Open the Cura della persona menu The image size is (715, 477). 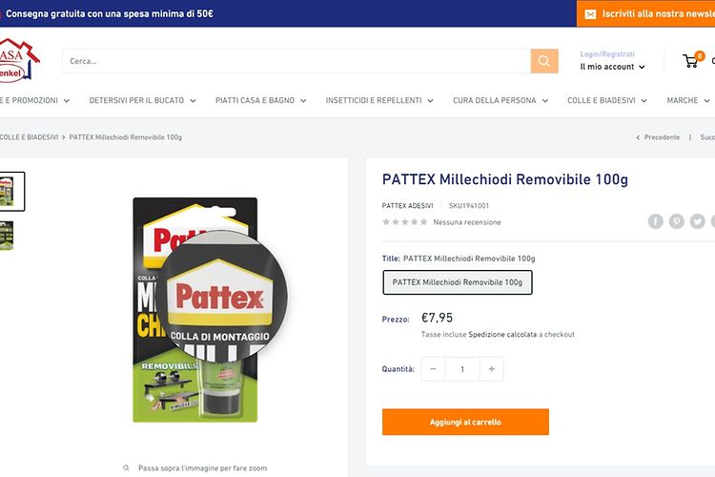500,100
